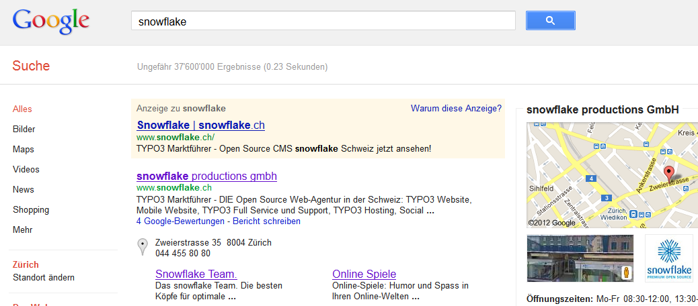Image resolution: width=698 pixels, height=306 pixels.
Task: Click the Standort ändern link
Action: pos(44,277)
